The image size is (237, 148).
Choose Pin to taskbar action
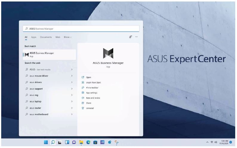coord(92,88)
